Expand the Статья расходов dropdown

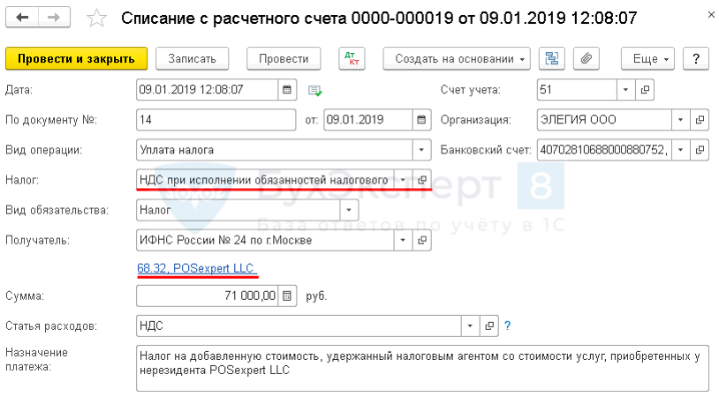click(x=471, y=326)
